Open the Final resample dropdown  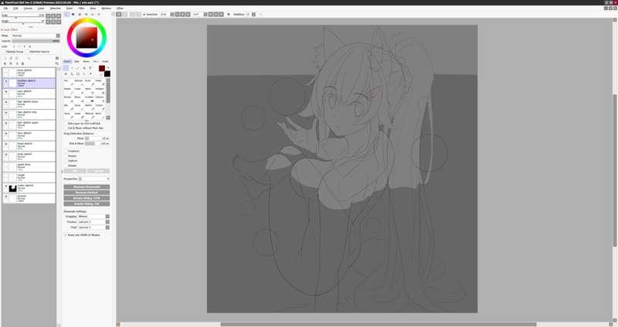click(93, 227)
